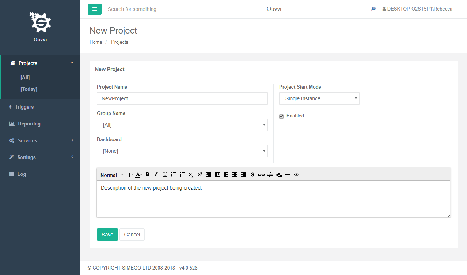Cancel new project creation
Viewport: 467px width, 275px height.
point(132,235)
